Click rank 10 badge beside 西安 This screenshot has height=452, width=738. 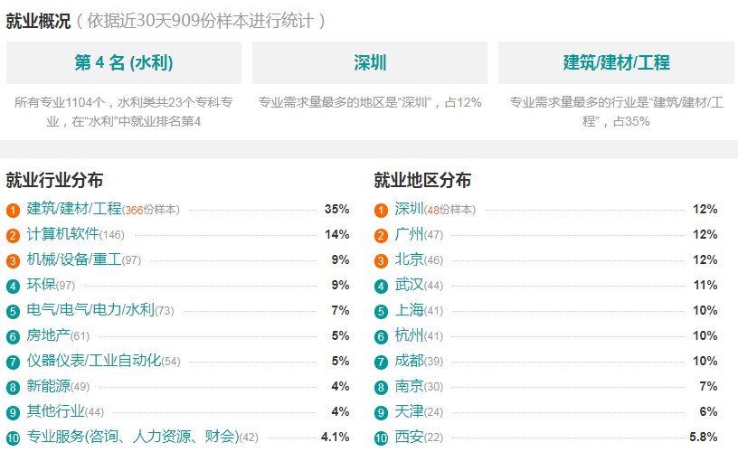(x=382, y=438)
